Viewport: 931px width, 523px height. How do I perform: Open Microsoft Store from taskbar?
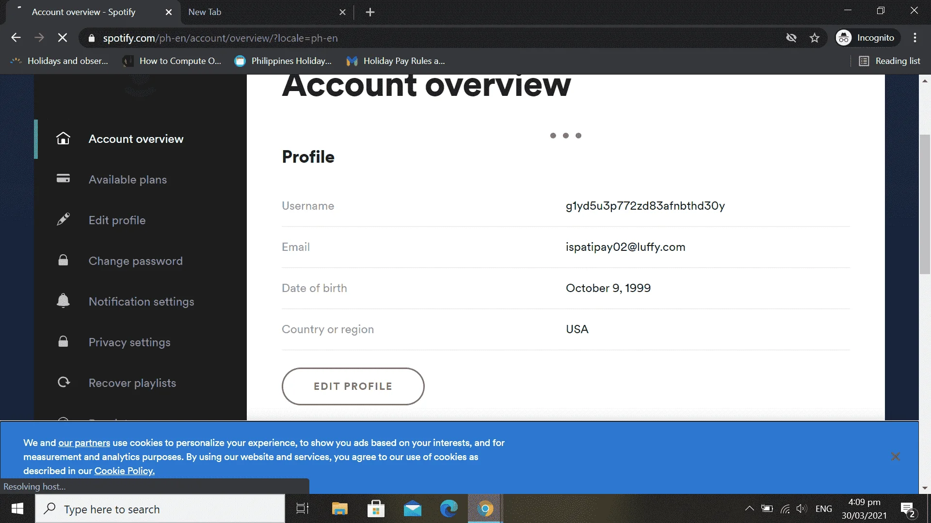click(376, 509)
